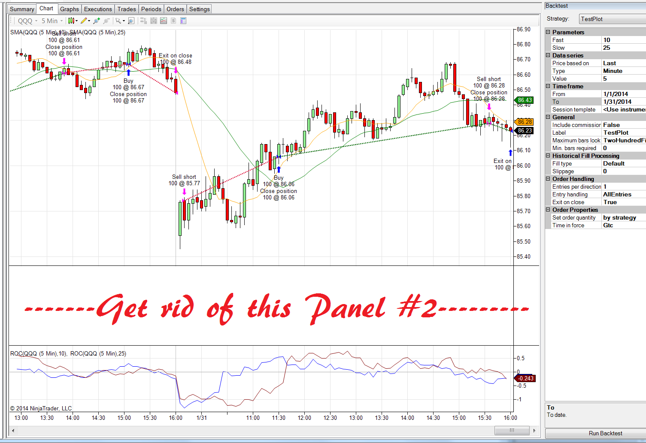Change Price based on value Last
The height and width of the screenshot is (443, 646).
pos(624,63)
